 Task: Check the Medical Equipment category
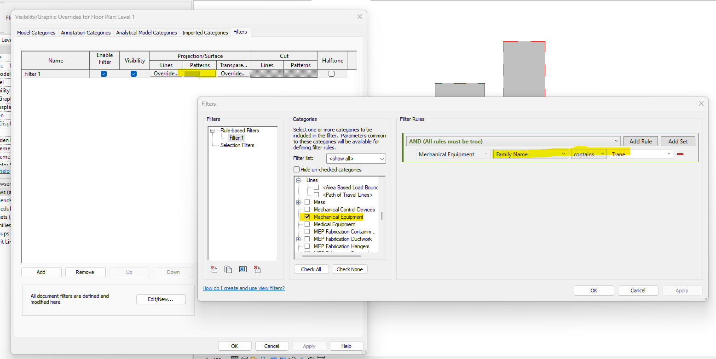click(307, 224)
